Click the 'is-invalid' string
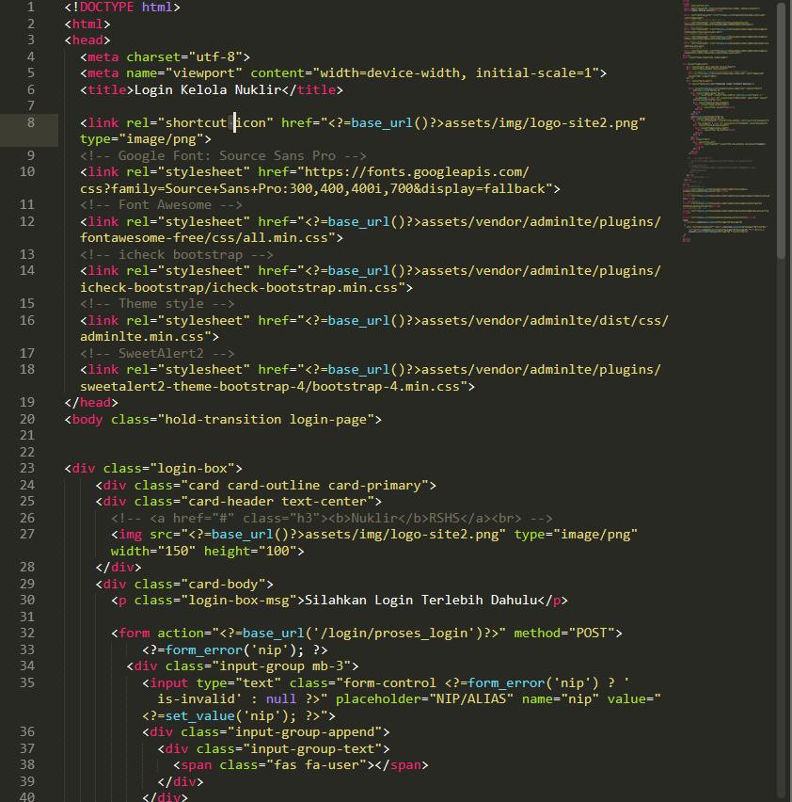The height and width of the screenshot is (802, 792). (x=199, y=699)
